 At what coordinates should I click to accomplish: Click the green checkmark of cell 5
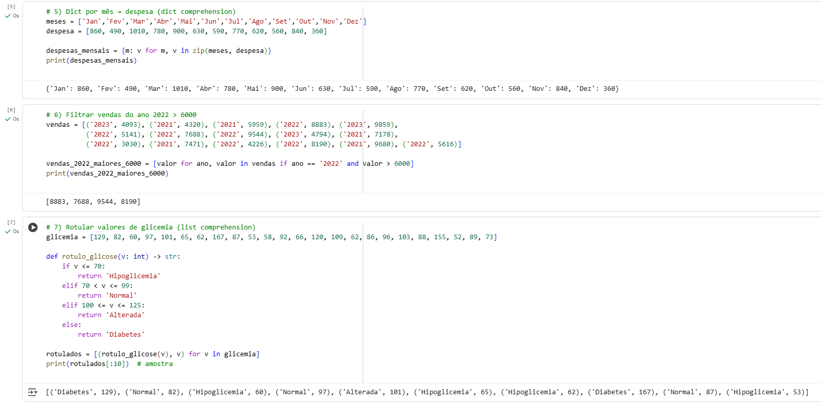coord(8,16)
